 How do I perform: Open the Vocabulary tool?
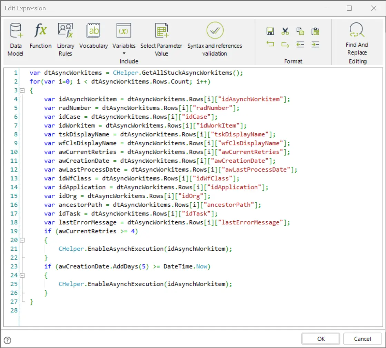point(93,36)
